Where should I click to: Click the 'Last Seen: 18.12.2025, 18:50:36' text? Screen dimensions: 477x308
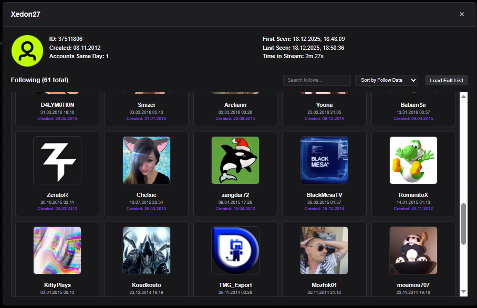tap(303, 48)
